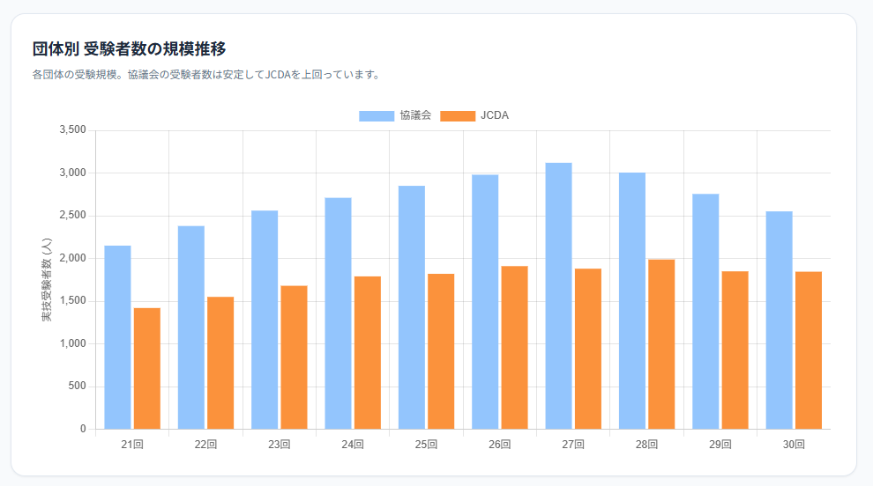Select the blue 協議会 bar for 25回
Screen dimensions: 873x486
coord(412,307)
